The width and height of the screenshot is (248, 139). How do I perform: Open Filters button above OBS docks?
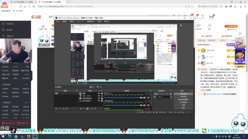[x=100, y=87]
